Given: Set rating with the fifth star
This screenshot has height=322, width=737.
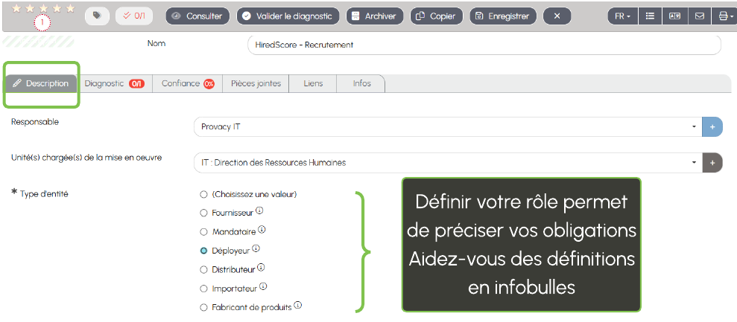Looking at the screenshot, I should (x=71, y=8).
